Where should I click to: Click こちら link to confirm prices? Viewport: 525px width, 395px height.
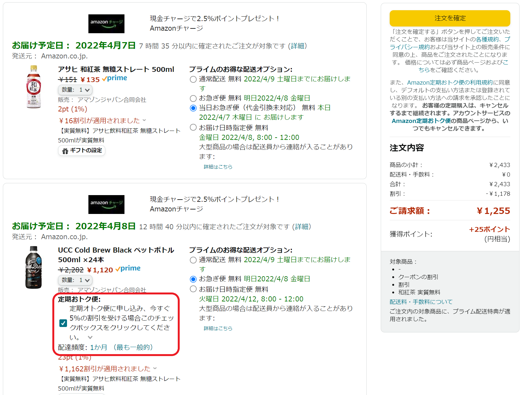(424, 70)
